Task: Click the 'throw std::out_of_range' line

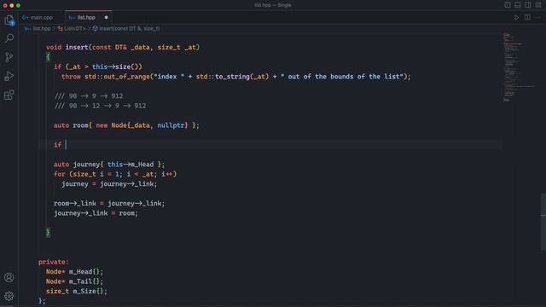Action: click(236, 77)
